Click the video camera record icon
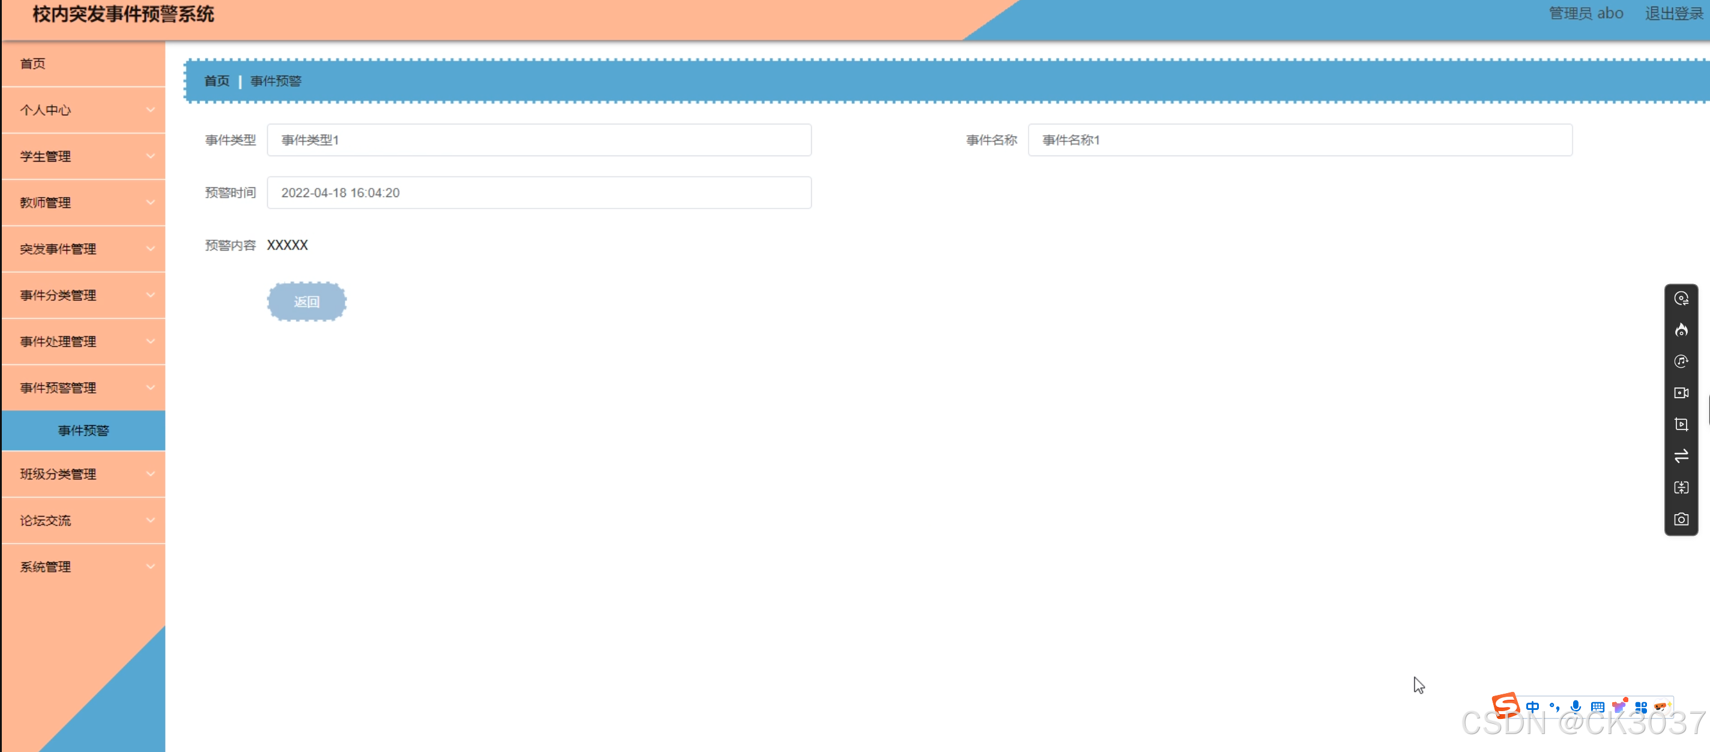 [x=1680, y=393]
